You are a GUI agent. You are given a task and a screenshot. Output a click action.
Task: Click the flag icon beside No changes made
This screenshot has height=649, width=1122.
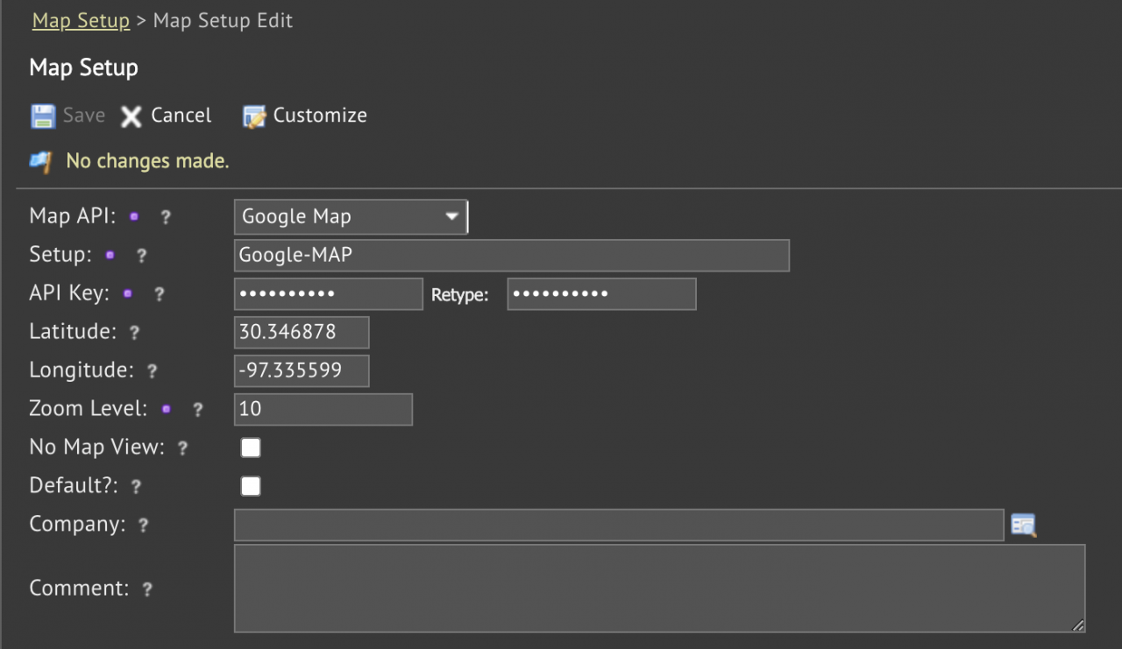[41, 161]
